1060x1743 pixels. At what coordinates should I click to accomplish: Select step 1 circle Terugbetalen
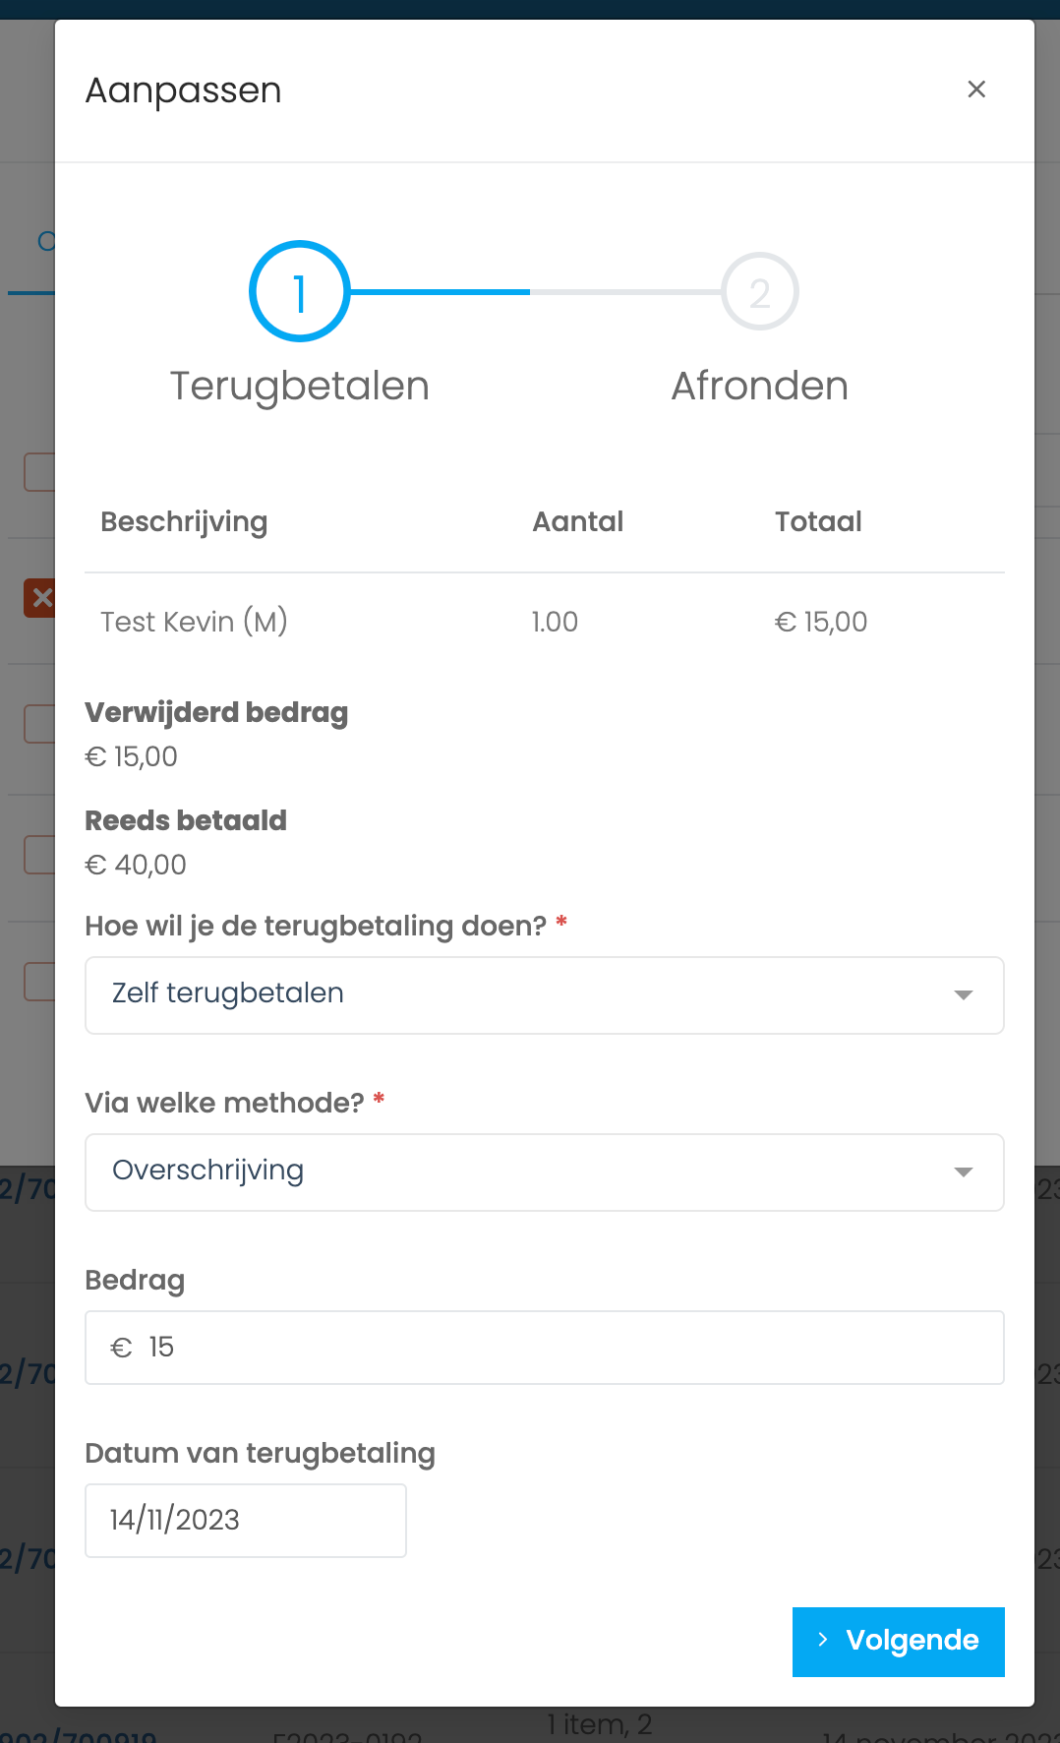pos(300,292)
